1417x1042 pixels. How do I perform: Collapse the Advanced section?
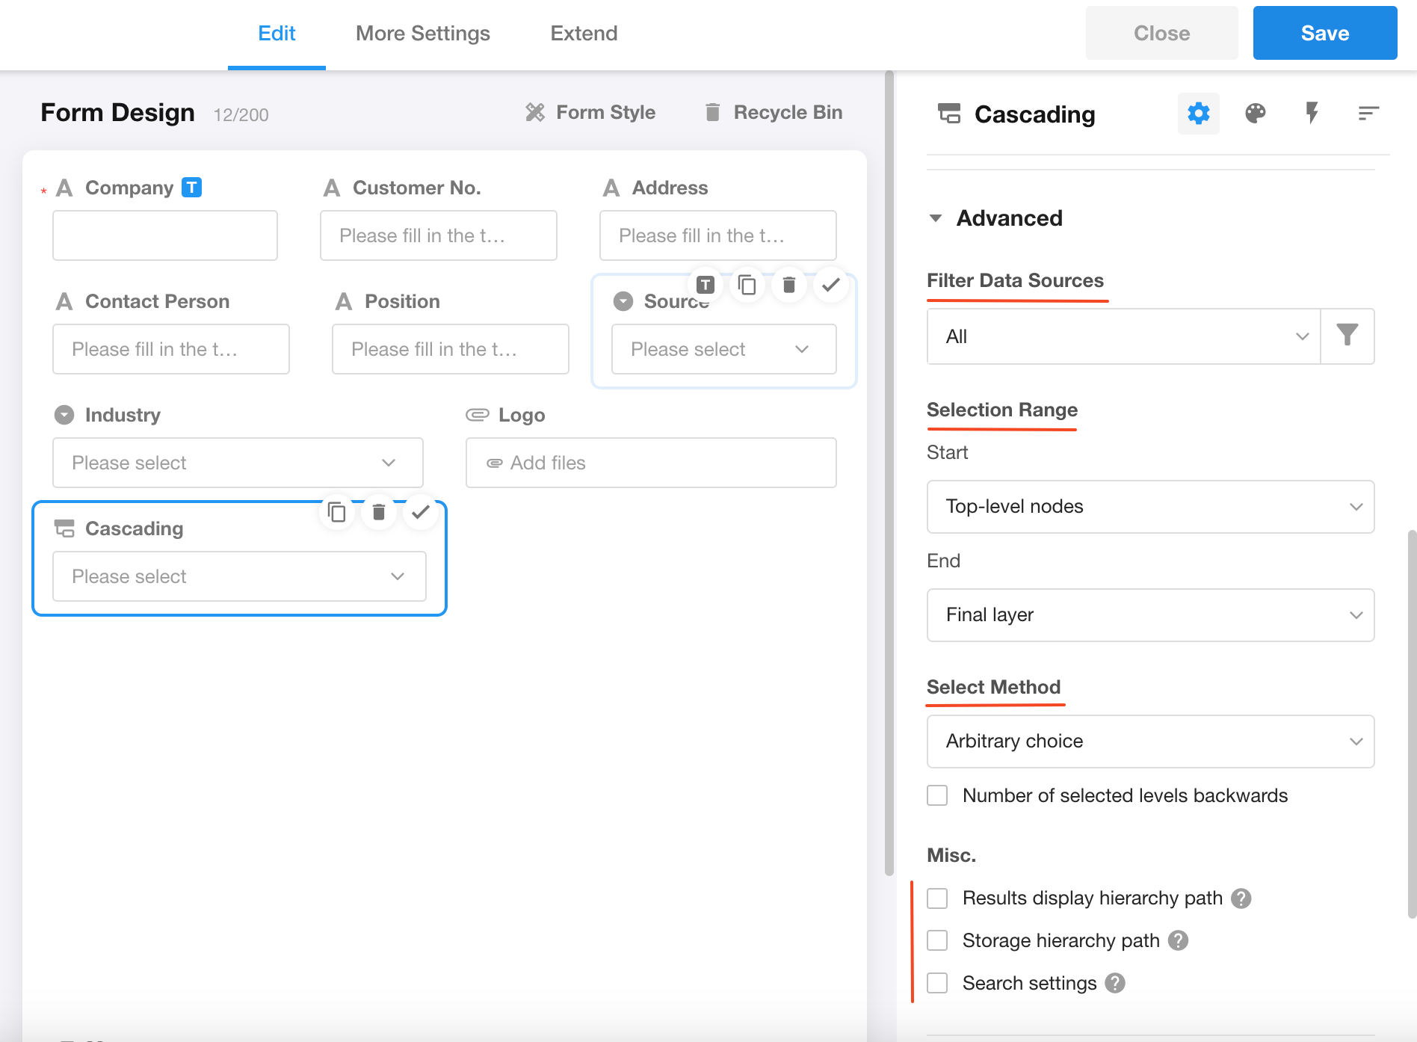pyautogui.click(x=936, y=218)
